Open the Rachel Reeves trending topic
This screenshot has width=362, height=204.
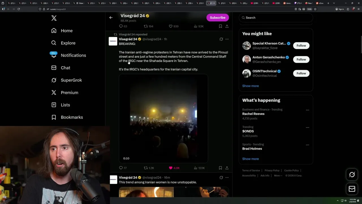(253, 114)
